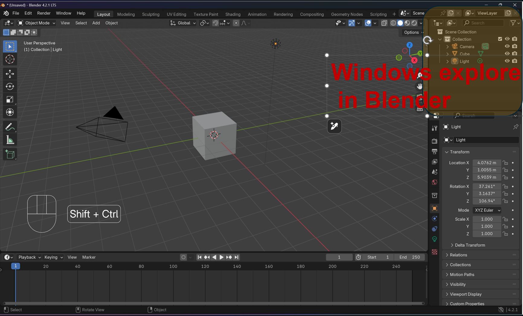Switch to the Geometry Nodes workspace tab
The width and height of the screenshot is (523, 316).
point(347,14)
